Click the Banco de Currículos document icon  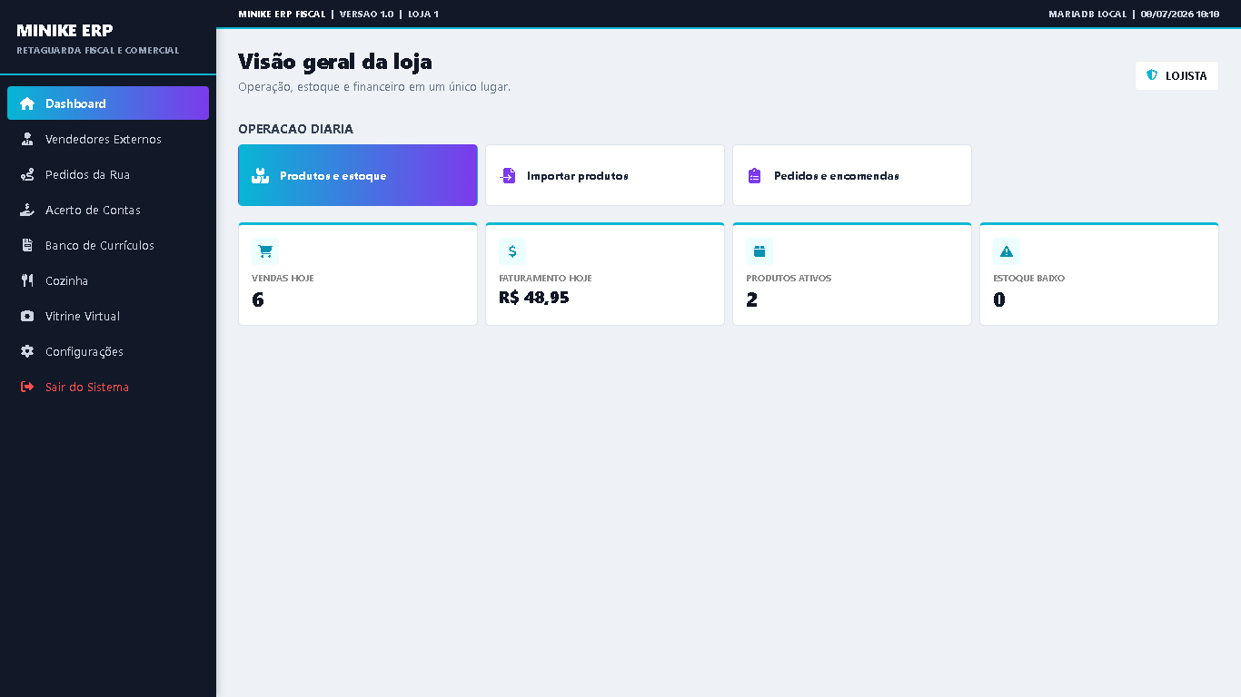[x=27, y=245]
